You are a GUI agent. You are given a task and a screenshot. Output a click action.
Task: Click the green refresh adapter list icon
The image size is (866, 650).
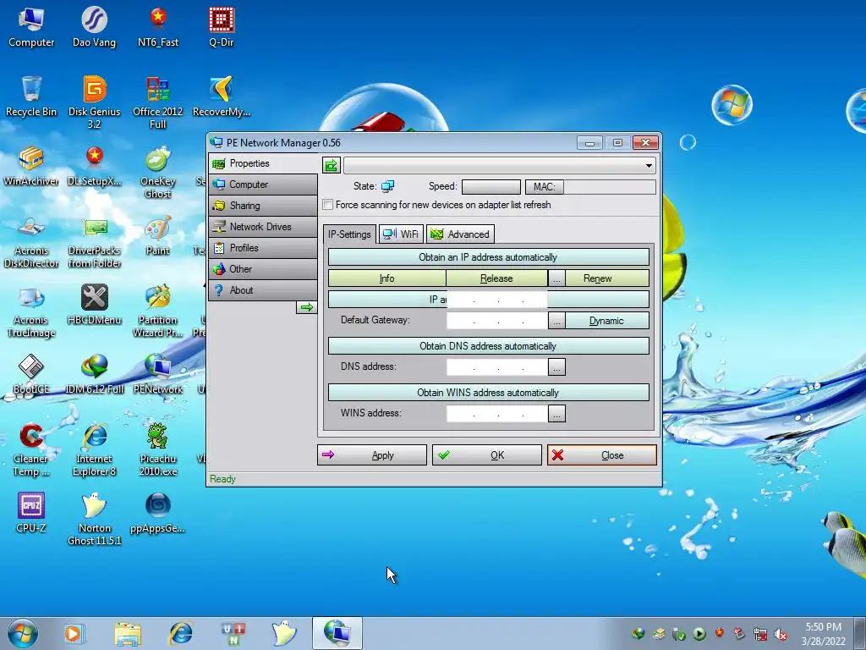pyautogui.click(x=332, y=165)
